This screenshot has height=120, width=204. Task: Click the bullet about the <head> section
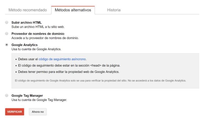(69, 65)
